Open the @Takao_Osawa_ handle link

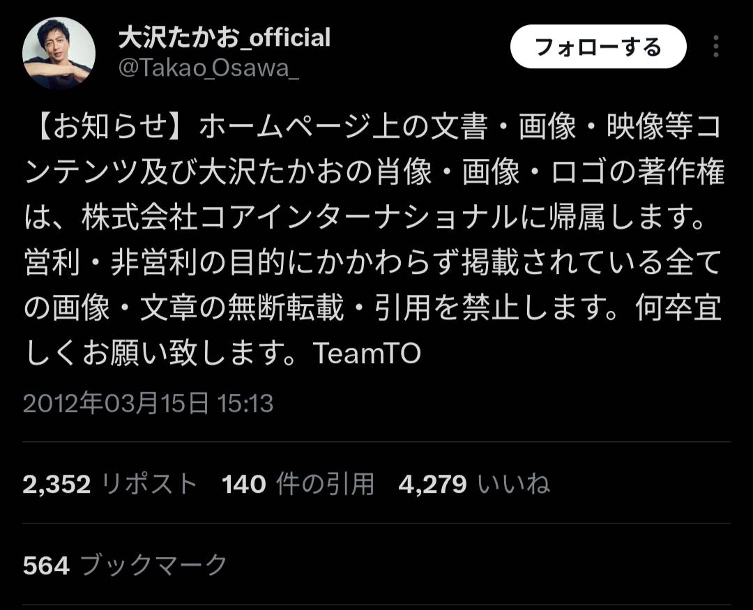(208, 68)
